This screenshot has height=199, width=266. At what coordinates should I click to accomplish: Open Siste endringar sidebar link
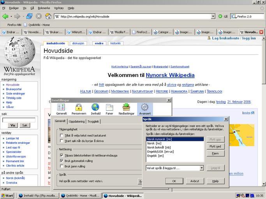[x=16, y=94]
